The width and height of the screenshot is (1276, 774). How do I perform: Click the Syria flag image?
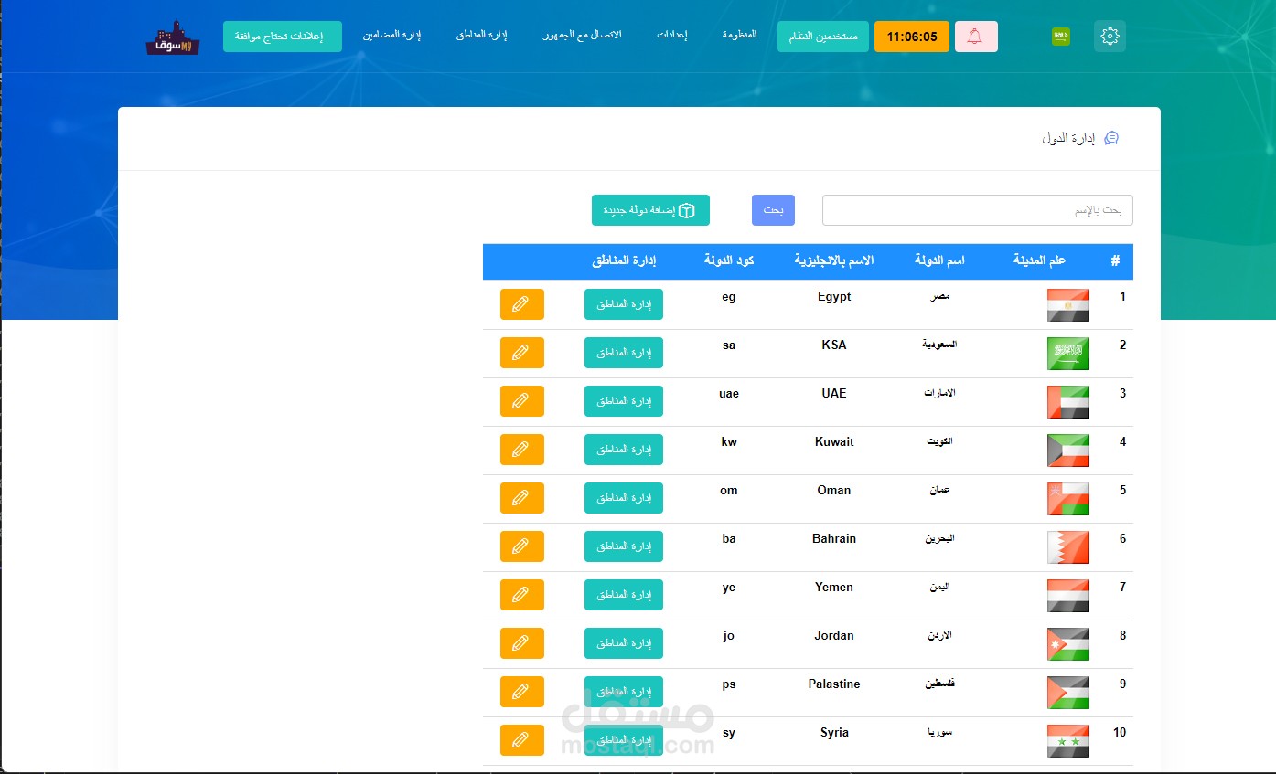(1068, 741)
